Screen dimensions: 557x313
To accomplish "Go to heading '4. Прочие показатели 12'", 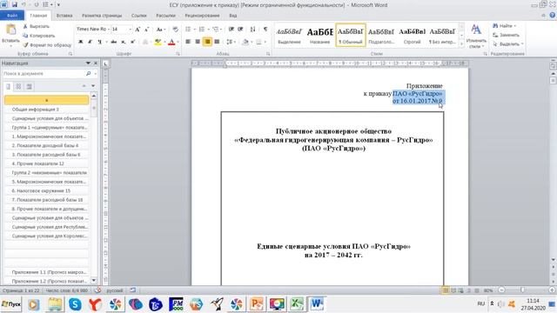I will pyautogui.click(x=46, y=163).
